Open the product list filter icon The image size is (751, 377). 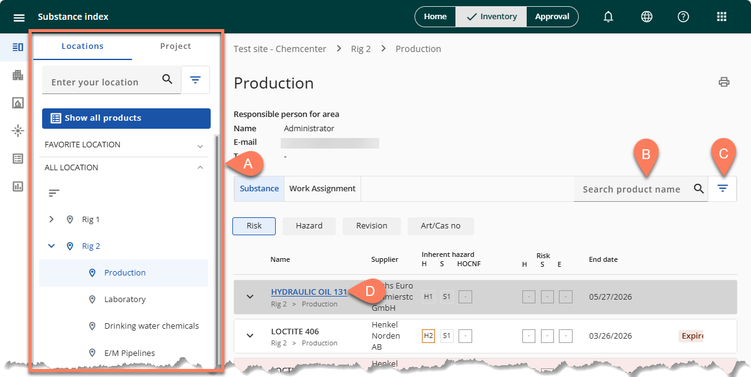[722, 189]
